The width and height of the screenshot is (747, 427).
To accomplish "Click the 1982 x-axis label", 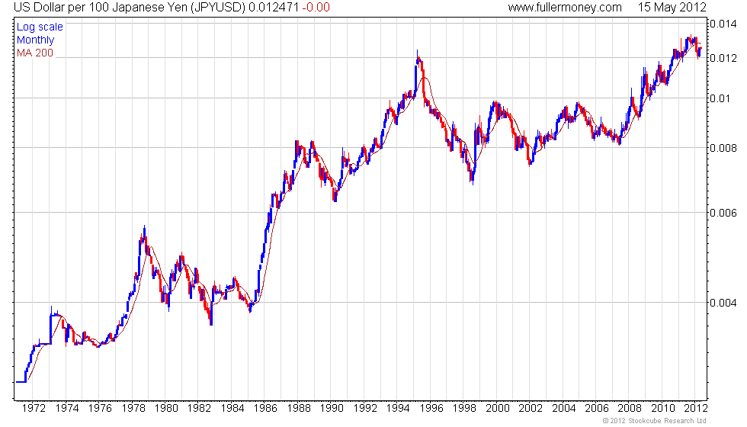I will point(199,409).
